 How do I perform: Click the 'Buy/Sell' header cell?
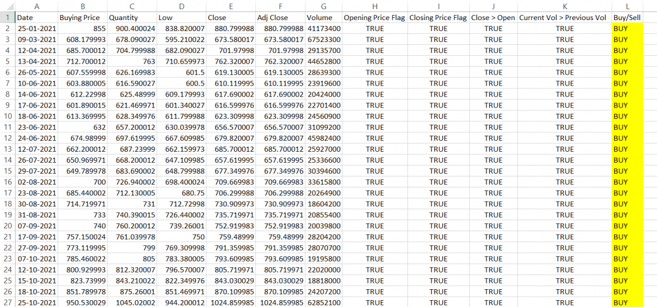pos(627,18)
